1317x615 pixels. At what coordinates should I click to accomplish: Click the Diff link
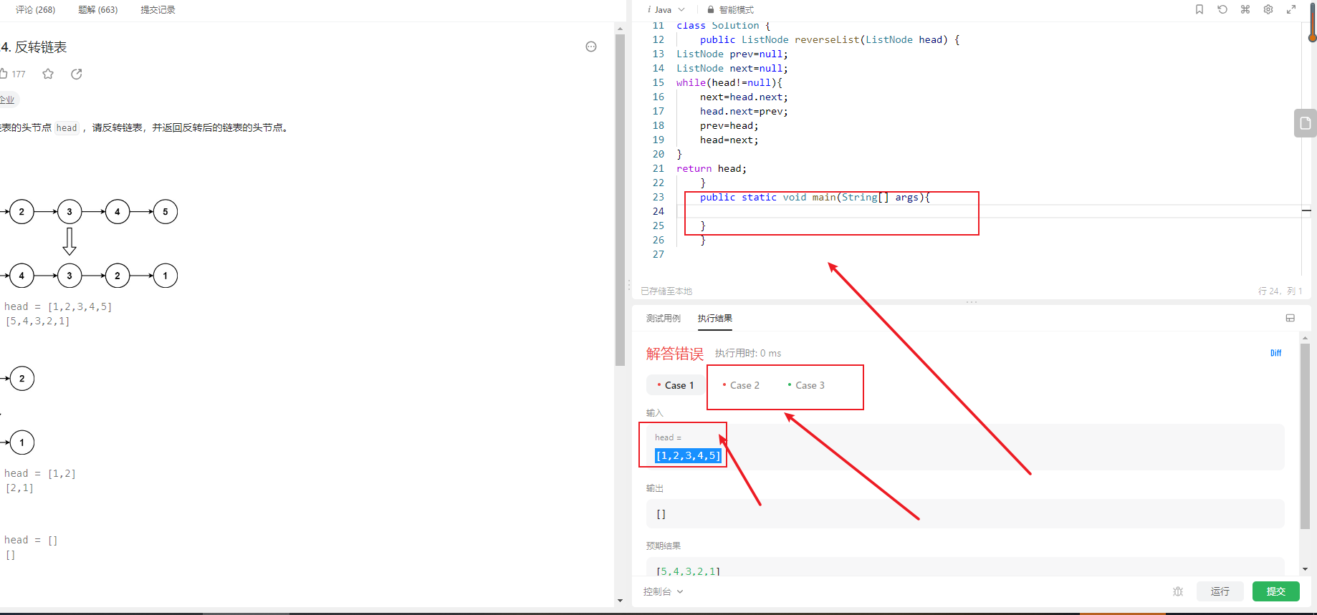coord(1275,353)
